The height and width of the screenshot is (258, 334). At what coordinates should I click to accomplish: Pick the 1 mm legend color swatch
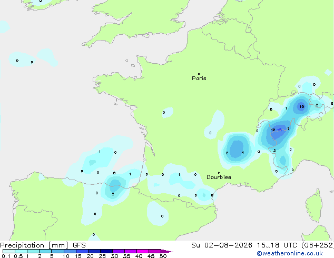(33, 251)
